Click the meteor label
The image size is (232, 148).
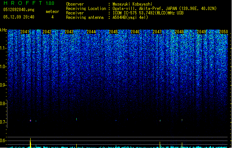(x=52, y=11)
